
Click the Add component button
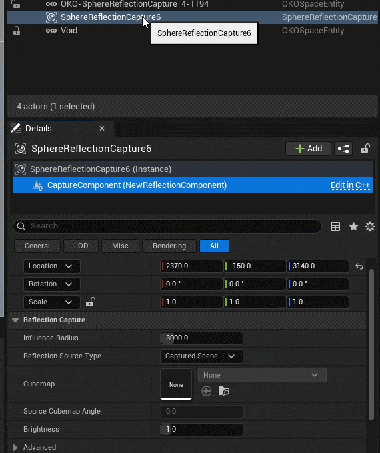pos(308,149)
